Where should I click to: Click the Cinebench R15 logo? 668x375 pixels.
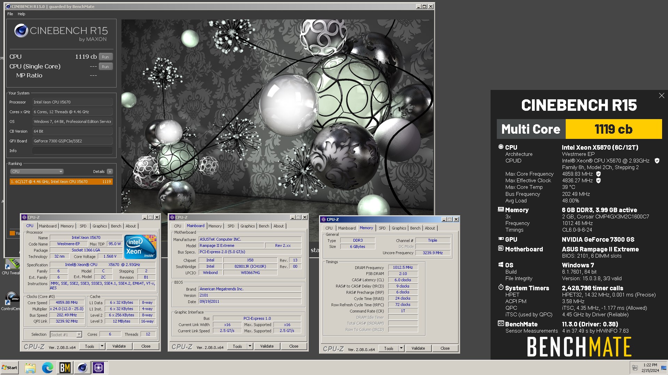tap(61, 33)
